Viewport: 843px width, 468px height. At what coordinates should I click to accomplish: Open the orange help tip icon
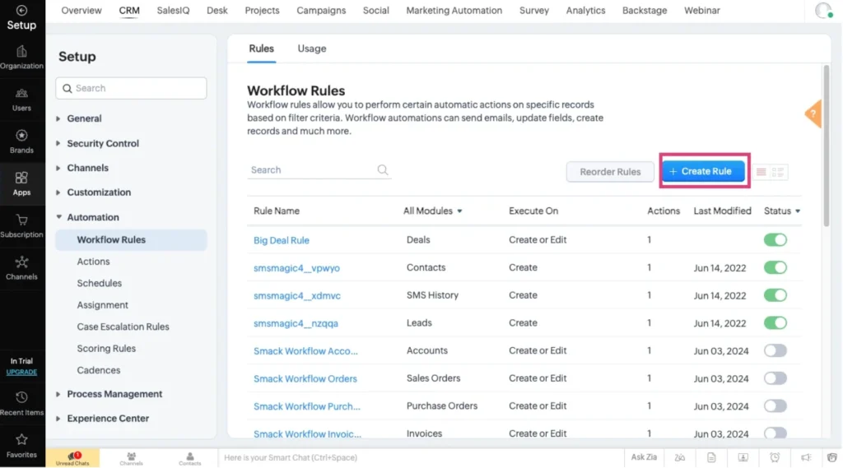pos(813,114)
